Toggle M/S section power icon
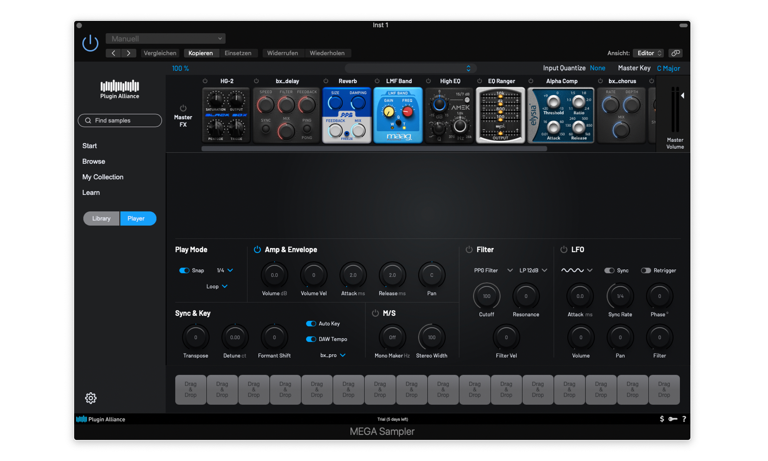This screenshot has width=768, height=461. pyautogui.click(x=375, y=313)
